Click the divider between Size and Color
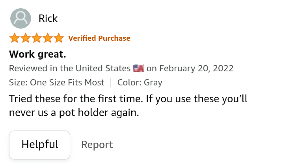The width and height of the screenshot is (283, 165). 111,83
